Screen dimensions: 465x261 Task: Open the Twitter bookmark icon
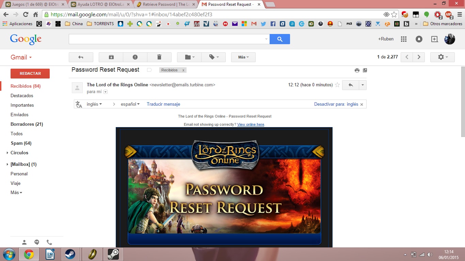point(263,24)
